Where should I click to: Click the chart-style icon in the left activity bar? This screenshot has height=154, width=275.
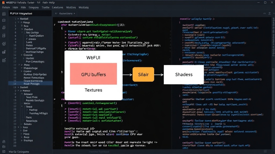click(4, 60)
